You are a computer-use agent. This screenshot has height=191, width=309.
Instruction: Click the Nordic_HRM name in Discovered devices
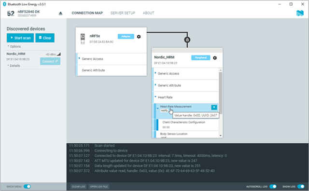click(x=16, y=54)
